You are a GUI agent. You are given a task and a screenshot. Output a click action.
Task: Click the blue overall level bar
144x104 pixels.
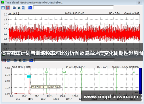coord(140,81)
